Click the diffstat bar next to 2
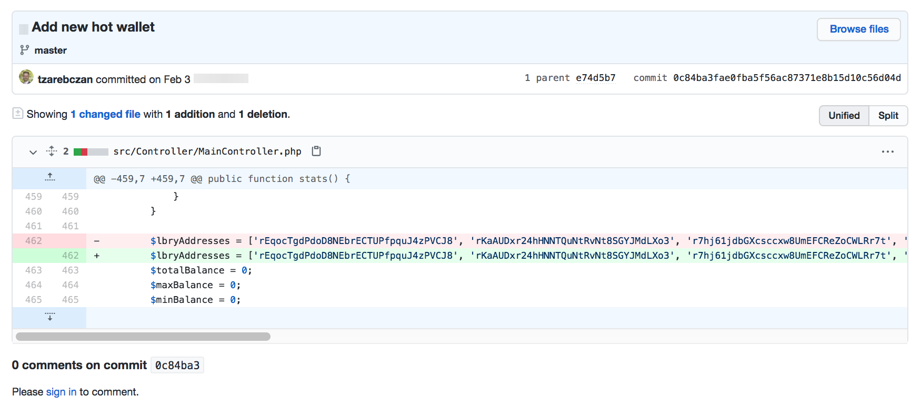This screenshot has width=921, height=406. click(91, 151)
